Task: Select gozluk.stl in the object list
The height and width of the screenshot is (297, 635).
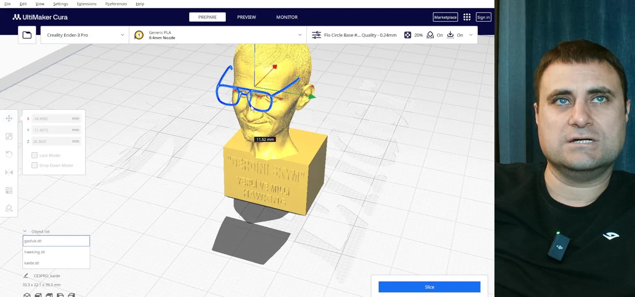Action: click(56, 241)
